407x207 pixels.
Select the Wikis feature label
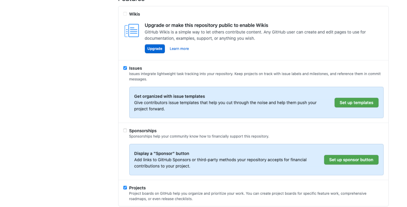(135, 14)
